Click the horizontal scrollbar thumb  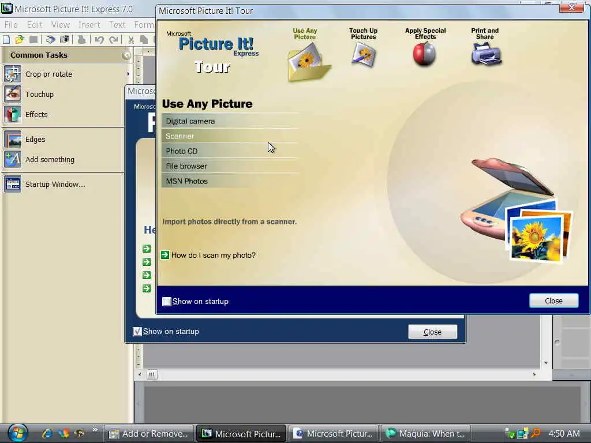pos(152,374)
